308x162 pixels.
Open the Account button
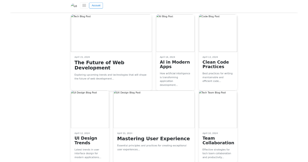(x=96, y=5)
